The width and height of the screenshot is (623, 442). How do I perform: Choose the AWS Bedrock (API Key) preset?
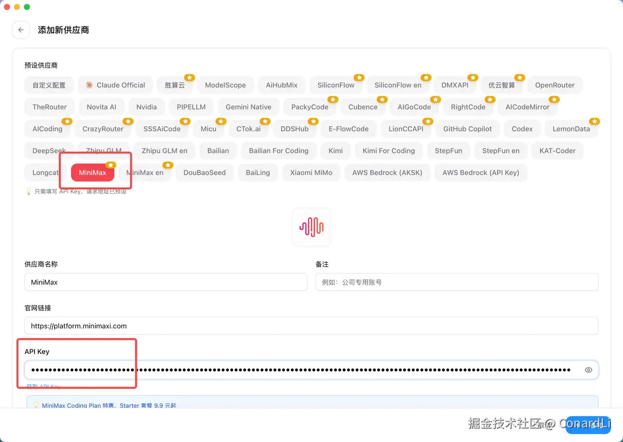point(481,172)
